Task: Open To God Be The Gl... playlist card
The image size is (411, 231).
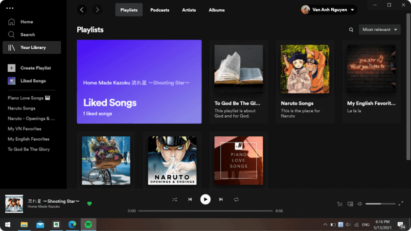Action: pyautogui.click(x=239, y=82)
